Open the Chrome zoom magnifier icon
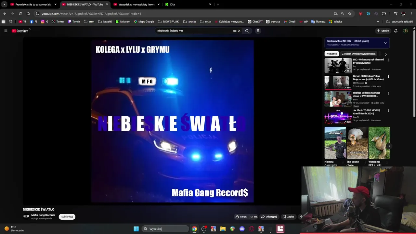Viewport: 416px width, 234px height. [343, 14]
